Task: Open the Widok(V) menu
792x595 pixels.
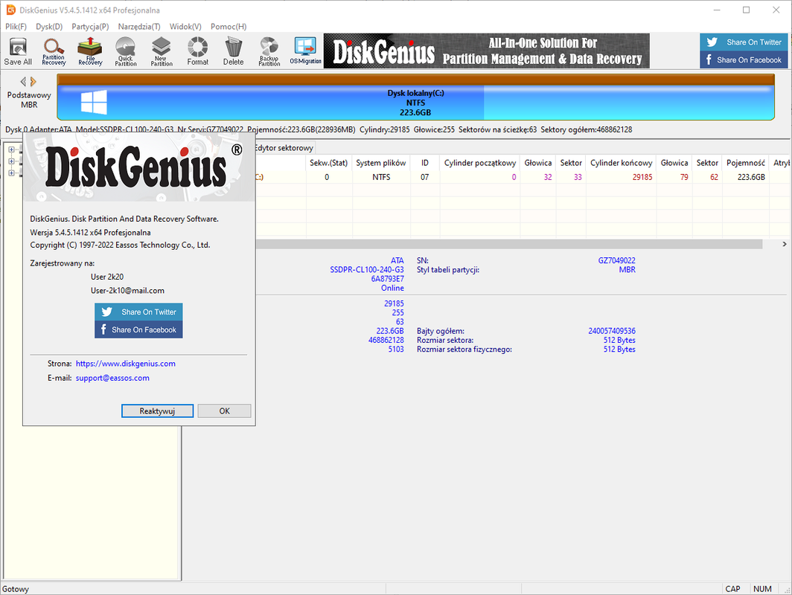Action: click(x=185, y=26)
